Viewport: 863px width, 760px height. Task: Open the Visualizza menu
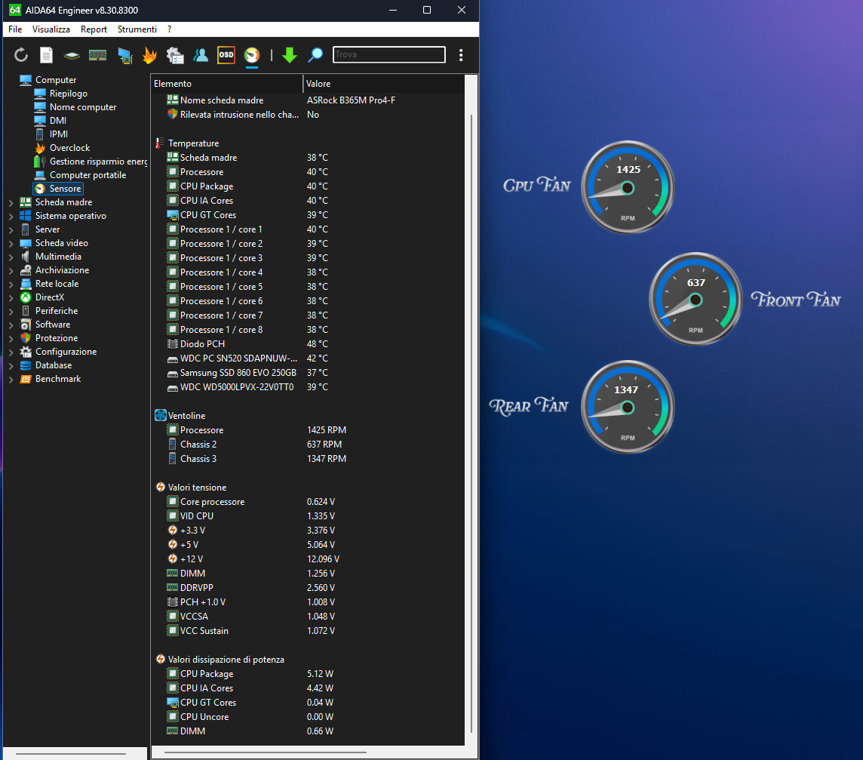point(51,29)
